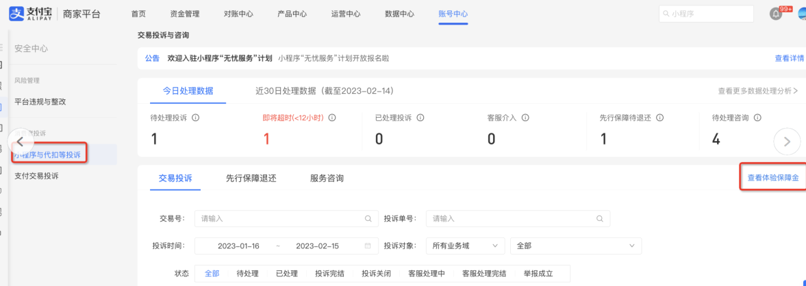The width and height of the screenshot is (806, 286).
Task: Open the 所有业务域 dropdown
Action: [466, 246]
